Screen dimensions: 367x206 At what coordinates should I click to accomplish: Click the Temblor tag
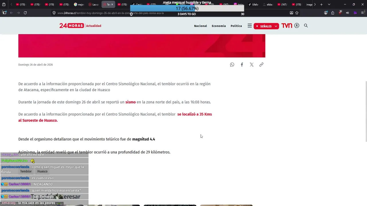pos(26,171)
